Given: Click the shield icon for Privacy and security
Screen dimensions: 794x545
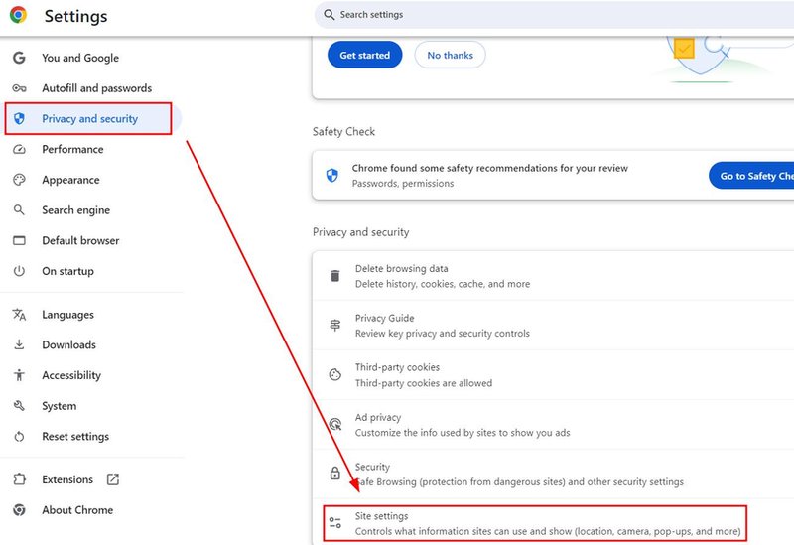Looking at the screenshot, I should pos(19,118).
